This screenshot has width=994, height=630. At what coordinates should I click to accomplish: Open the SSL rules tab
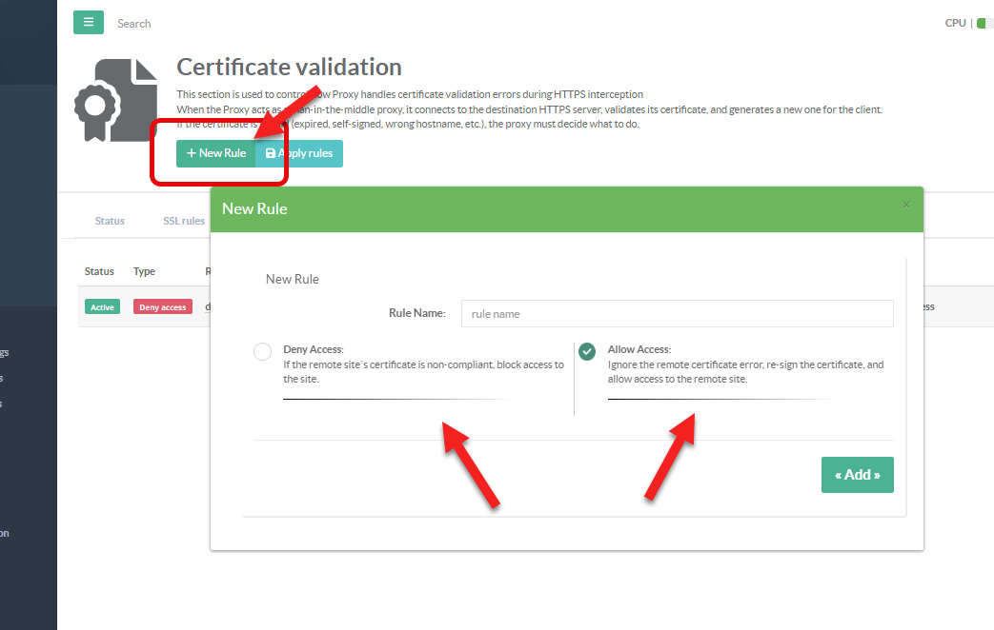(184, 221)
